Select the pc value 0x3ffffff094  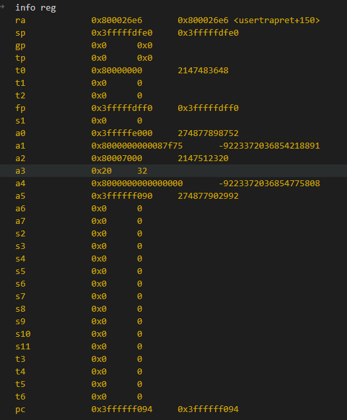[x=122, y=409]
